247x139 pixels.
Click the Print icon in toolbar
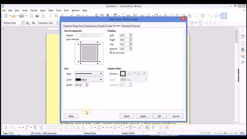37,16
